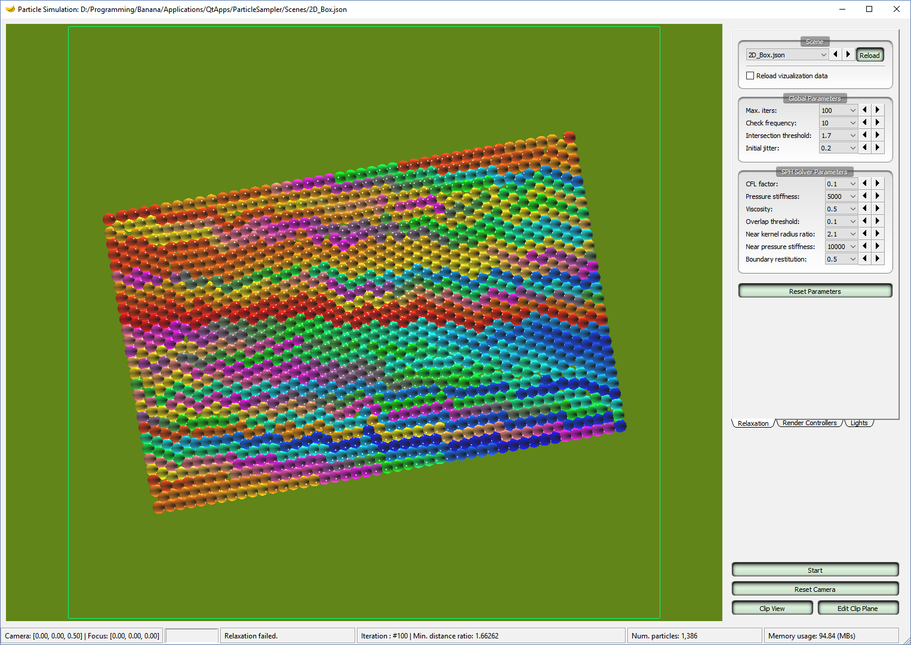Increase Max. iters with right arrow
This screenshot has width=911, height=645.
(878, 110)
